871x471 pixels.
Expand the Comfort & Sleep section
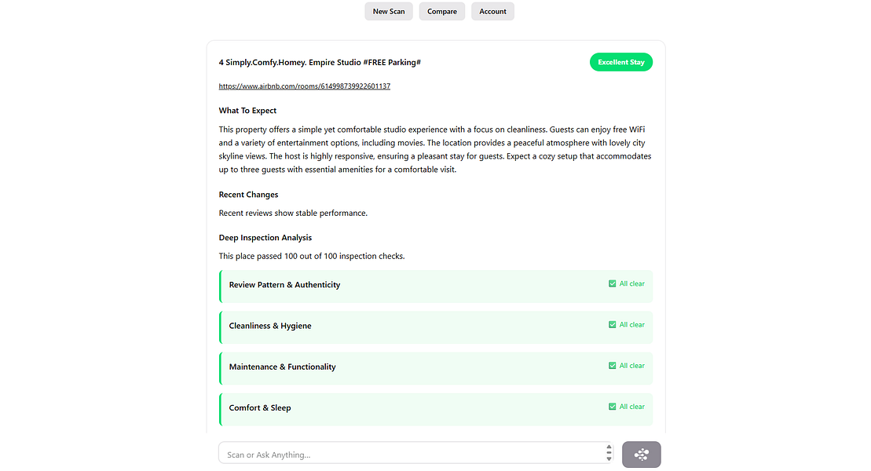click(x=436, y=410)
